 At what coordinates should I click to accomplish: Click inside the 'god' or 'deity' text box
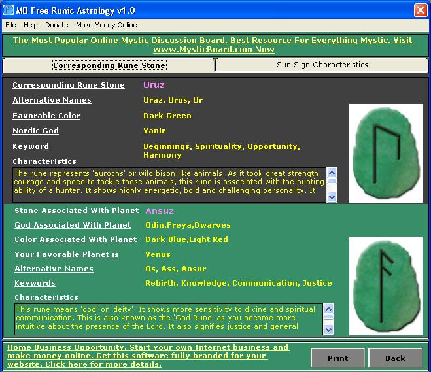[169, 319]
